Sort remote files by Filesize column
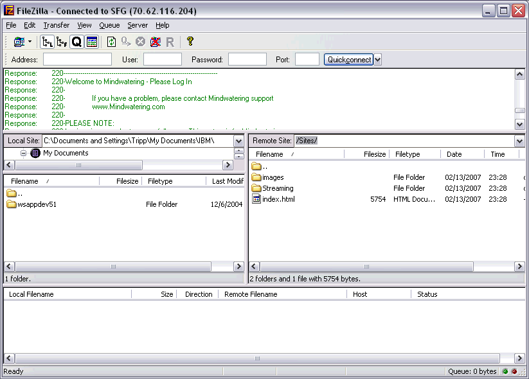 pyautogui.click(x=374, y=154)
